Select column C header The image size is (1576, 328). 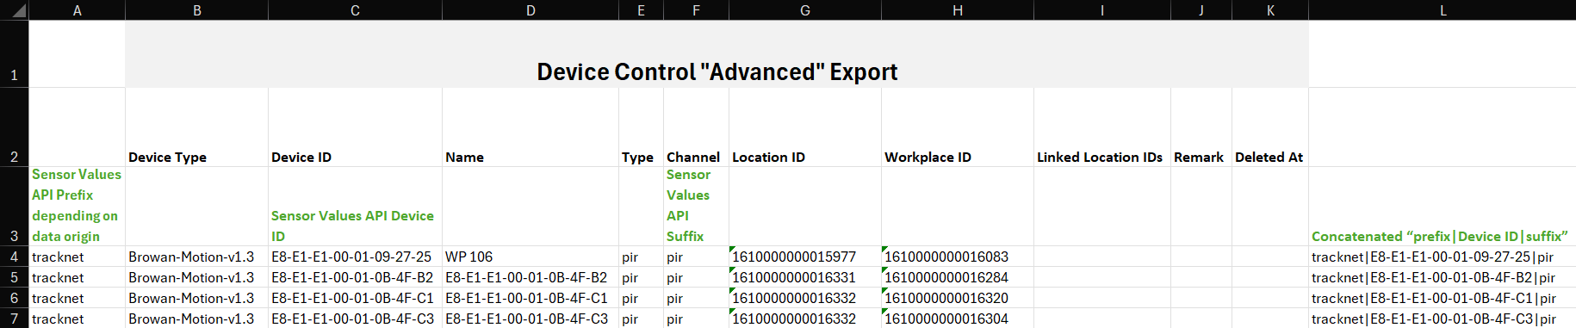coord(355,10)
